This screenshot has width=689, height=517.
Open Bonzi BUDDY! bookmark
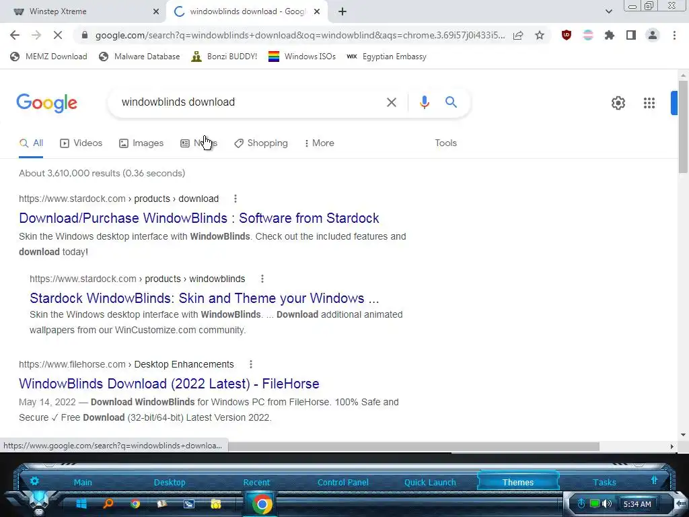(x=224, y=57)
